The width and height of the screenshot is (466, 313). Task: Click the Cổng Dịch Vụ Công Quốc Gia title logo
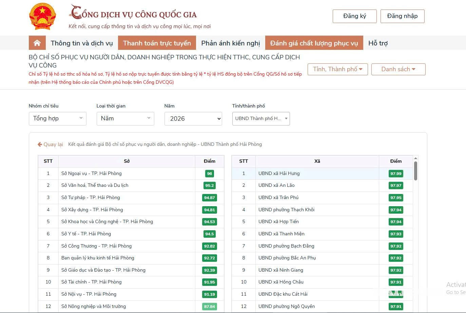tap(133, 13)
